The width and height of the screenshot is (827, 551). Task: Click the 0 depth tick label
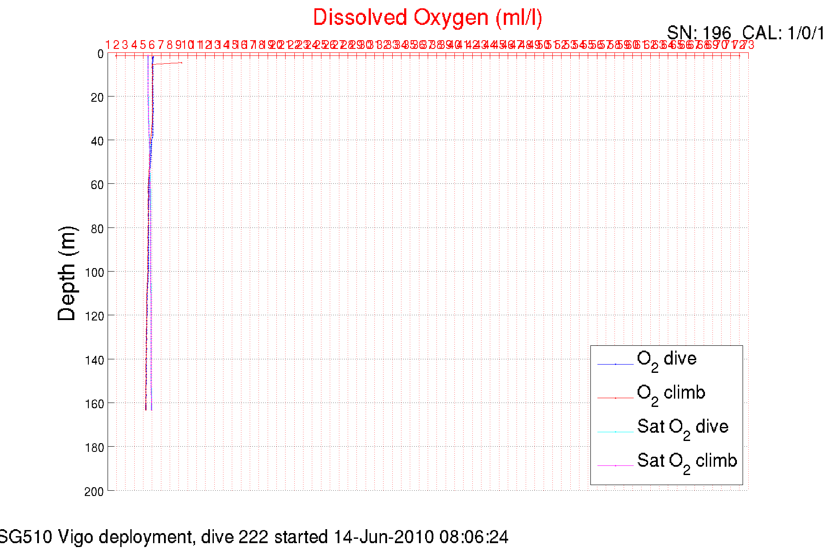tap(101, 54)
